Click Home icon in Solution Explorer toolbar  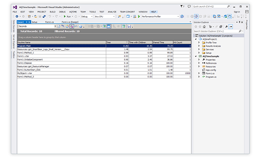(204, 27)
